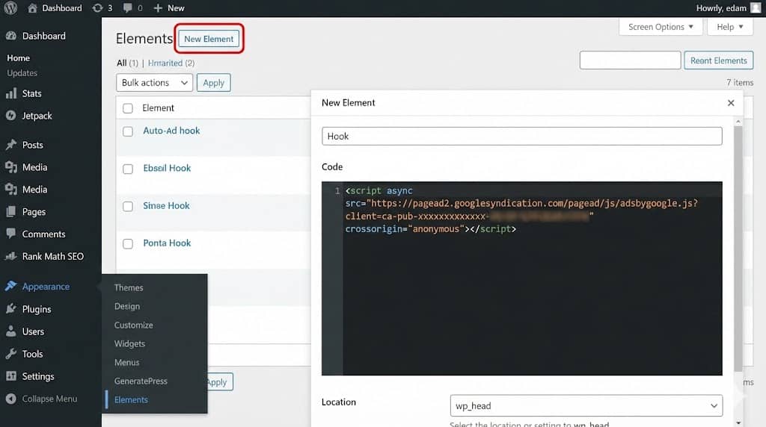Check the Auto-Ad hook row checkbox
766x427 pixels.
pos(128,131)
